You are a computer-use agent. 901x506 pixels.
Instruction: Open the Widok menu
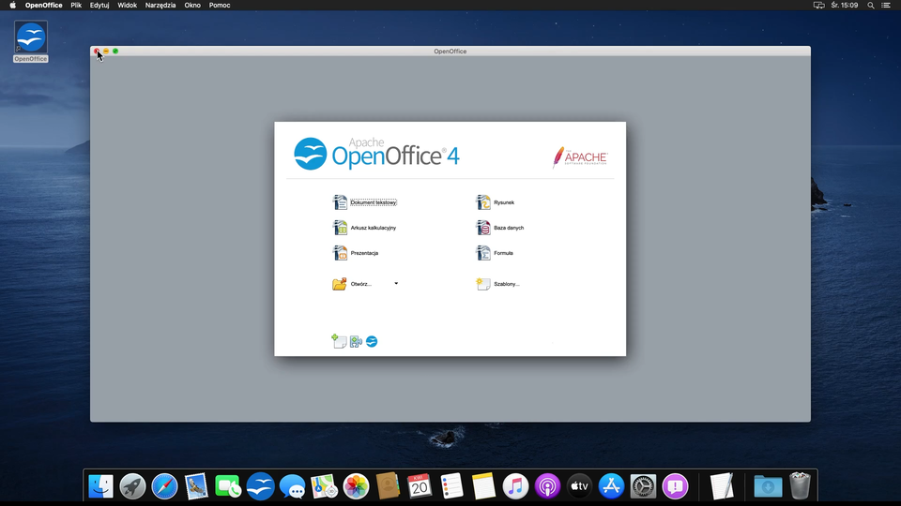pyautogui.click(x=127, y=6)
